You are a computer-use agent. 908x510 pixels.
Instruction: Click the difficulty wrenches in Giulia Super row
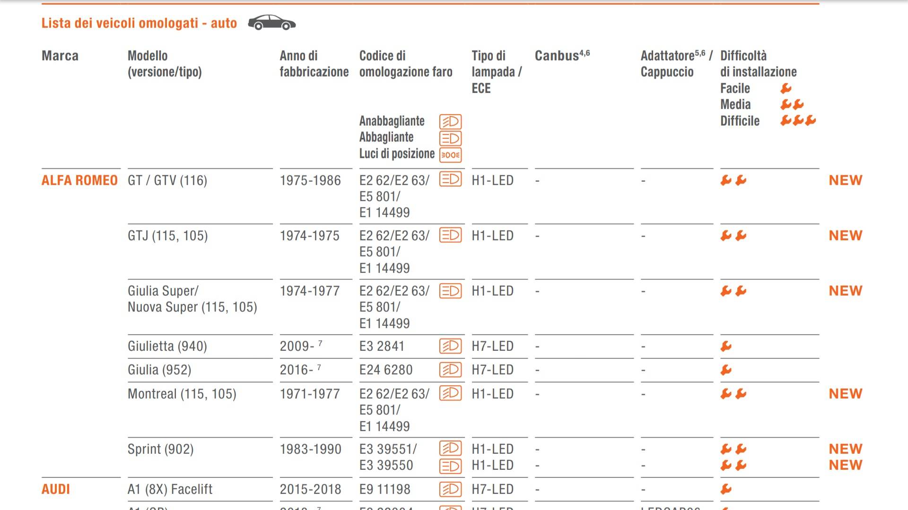click(x=733, y=291)
